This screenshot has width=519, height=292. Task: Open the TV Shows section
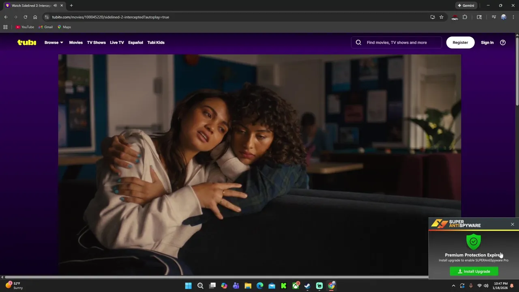pyautogui.click(x=96, y=42)
